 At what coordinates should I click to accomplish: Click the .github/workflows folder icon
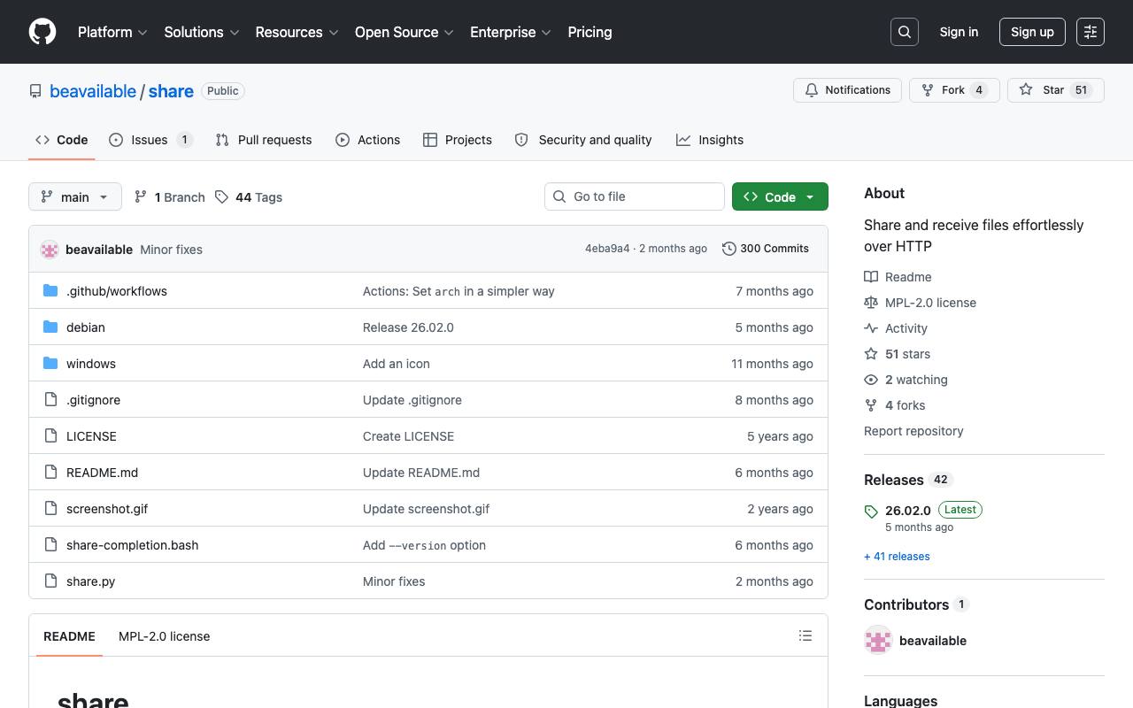click(x=50, y=291)
